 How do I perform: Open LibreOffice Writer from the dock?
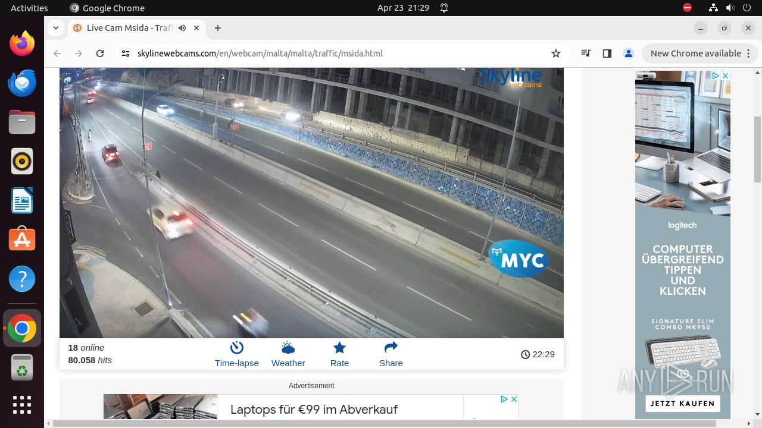click(x=22, y=200)
